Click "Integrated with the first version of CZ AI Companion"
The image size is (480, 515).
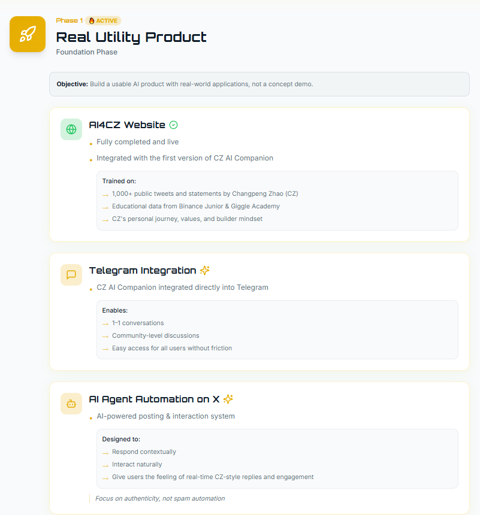click(x=185, y=158)
